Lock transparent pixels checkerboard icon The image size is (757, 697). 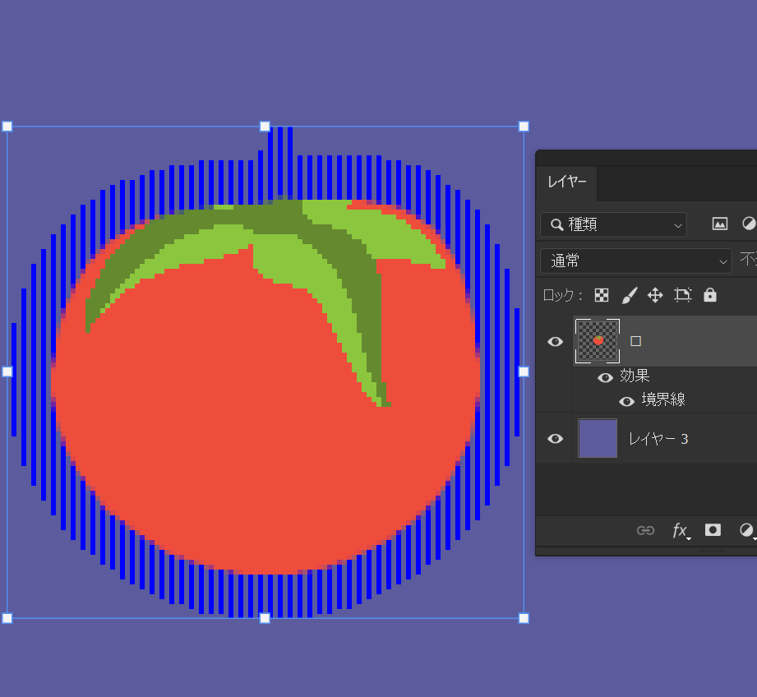602,295
